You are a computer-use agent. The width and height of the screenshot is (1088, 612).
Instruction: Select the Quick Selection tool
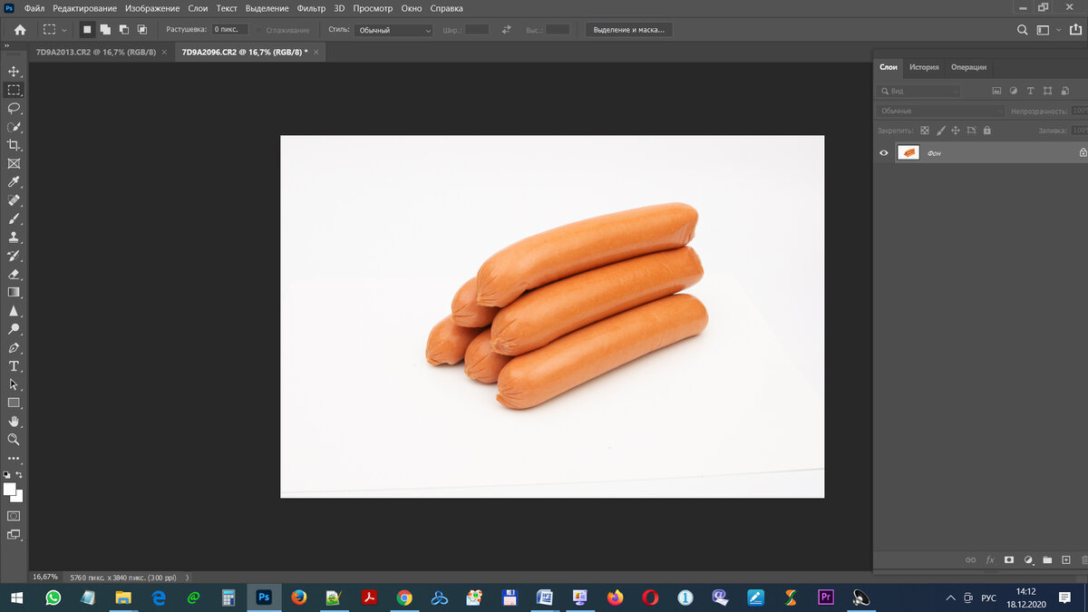(14, 127)
